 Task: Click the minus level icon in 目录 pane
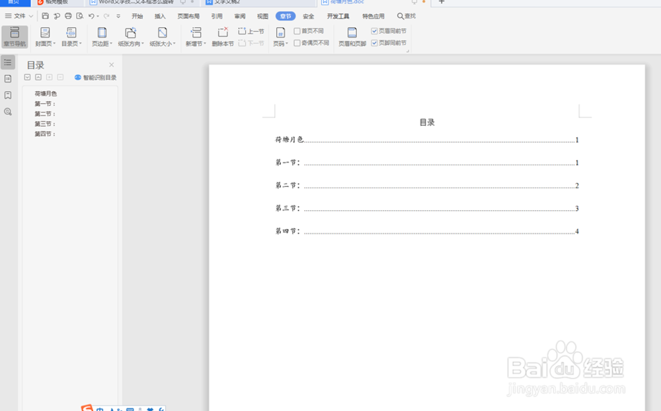(x=60, y=77)
